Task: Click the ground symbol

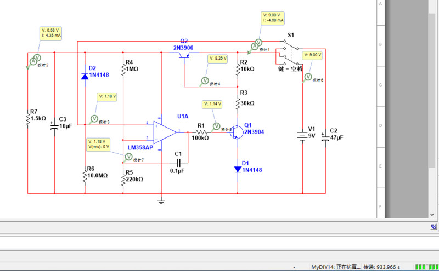Action: (x=161, y=201)
